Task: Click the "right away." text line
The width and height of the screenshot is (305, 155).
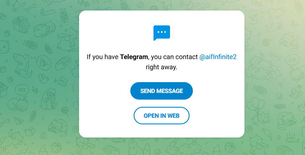Action: pyautogui.click(x=161, y=67)
